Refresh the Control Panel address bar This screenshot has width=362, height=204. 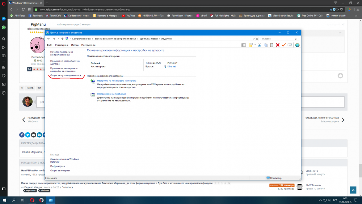pos(257,39)
